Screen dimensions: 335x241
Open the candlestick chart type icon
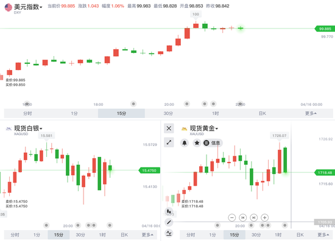pyautogui.click(x=169, y=212)
